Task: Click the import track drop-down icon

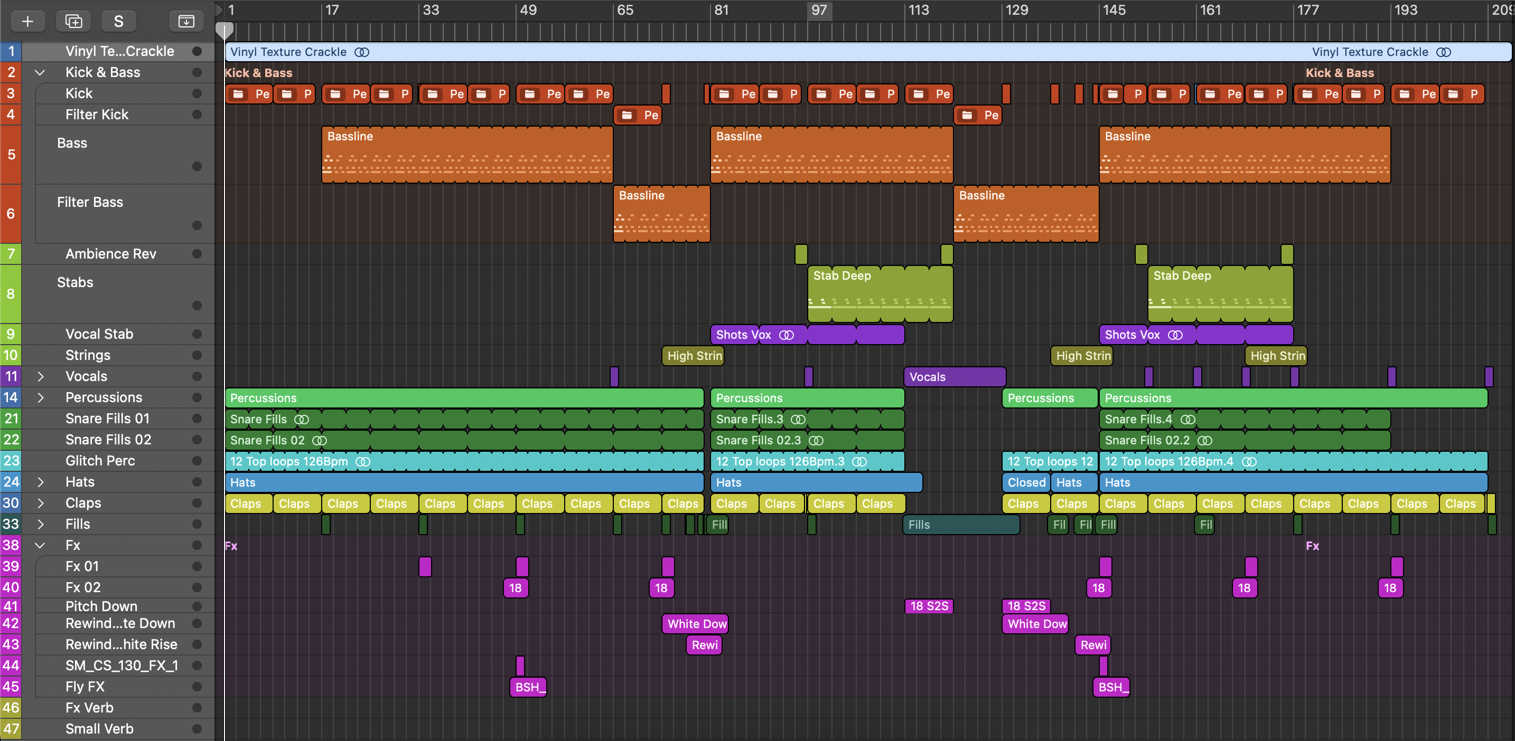Action: click(x=186, y=21)
